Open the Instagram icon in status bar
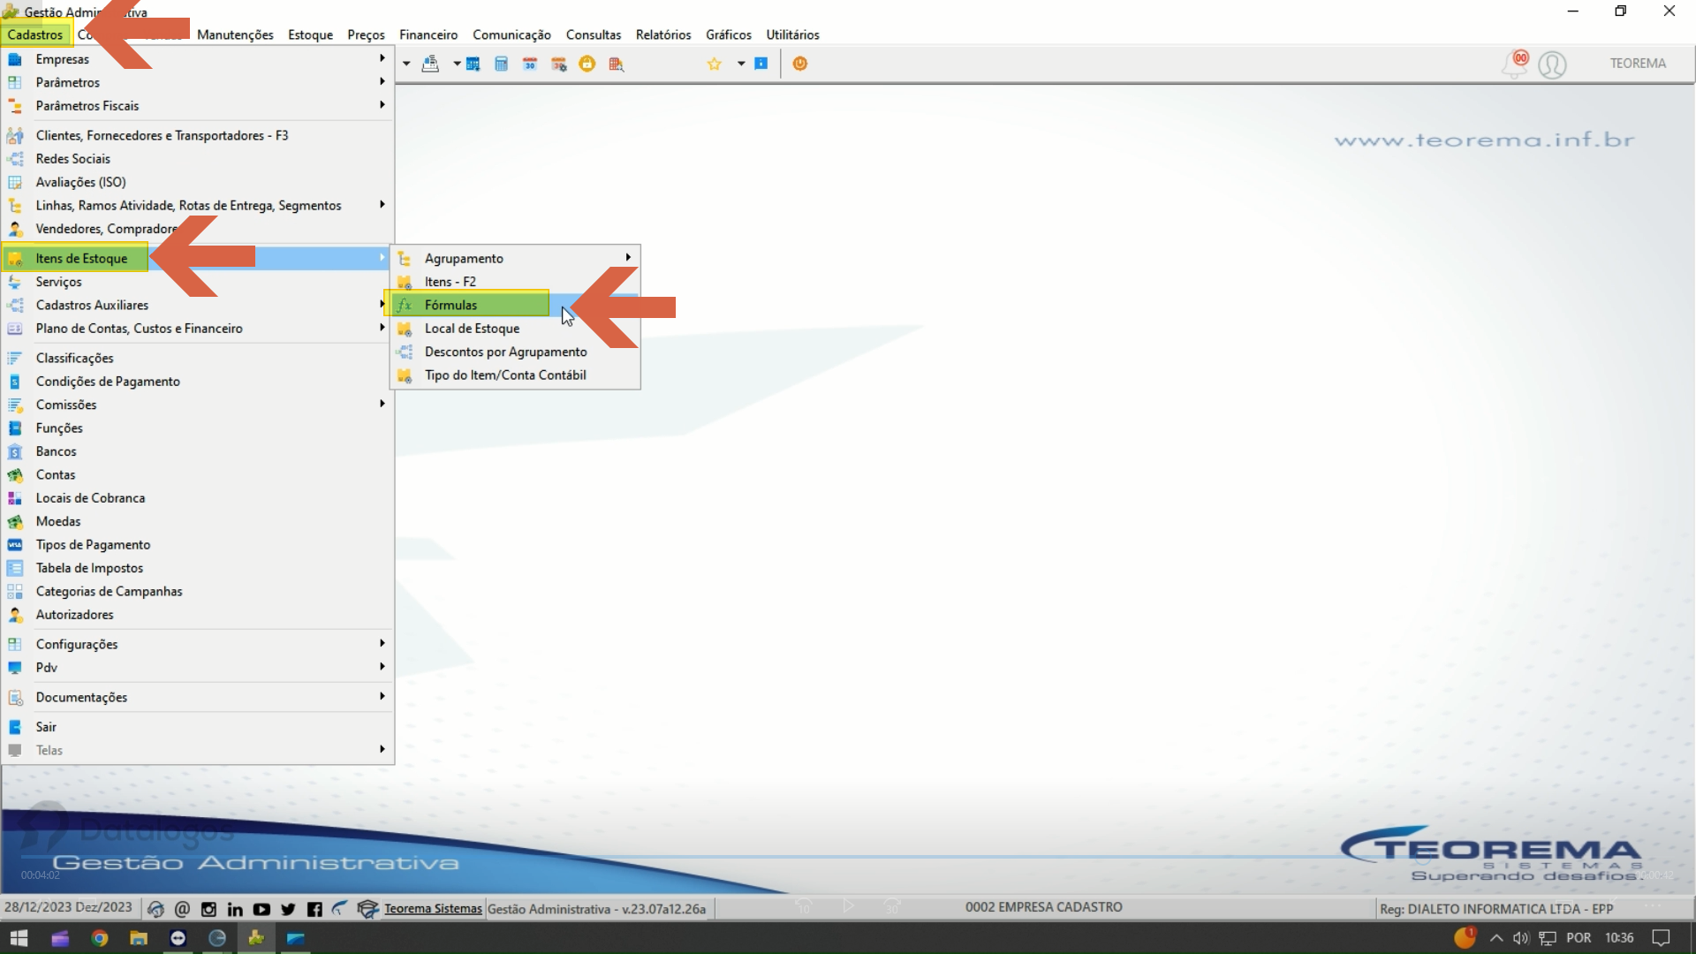 click(x=208, y=909)
